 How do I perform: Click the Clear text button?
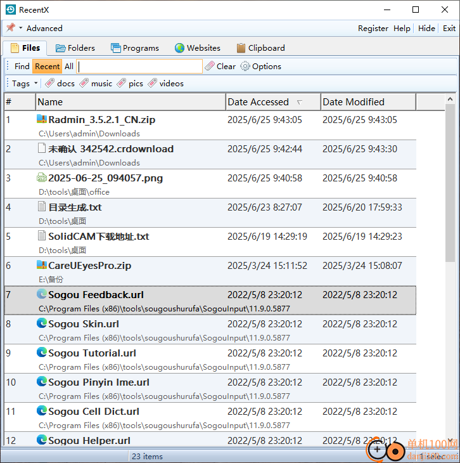226,67
